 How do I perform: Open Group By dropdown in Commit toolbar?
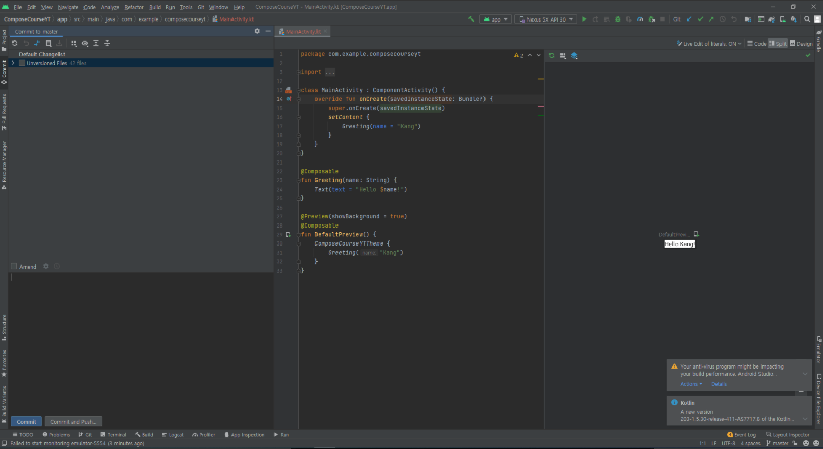(74, 43)
